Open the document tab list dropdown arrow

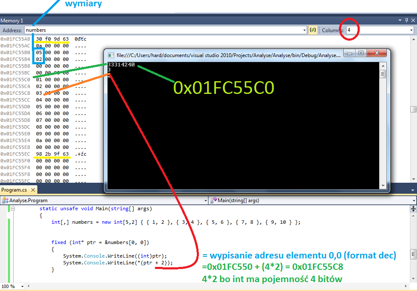[413, 190]
